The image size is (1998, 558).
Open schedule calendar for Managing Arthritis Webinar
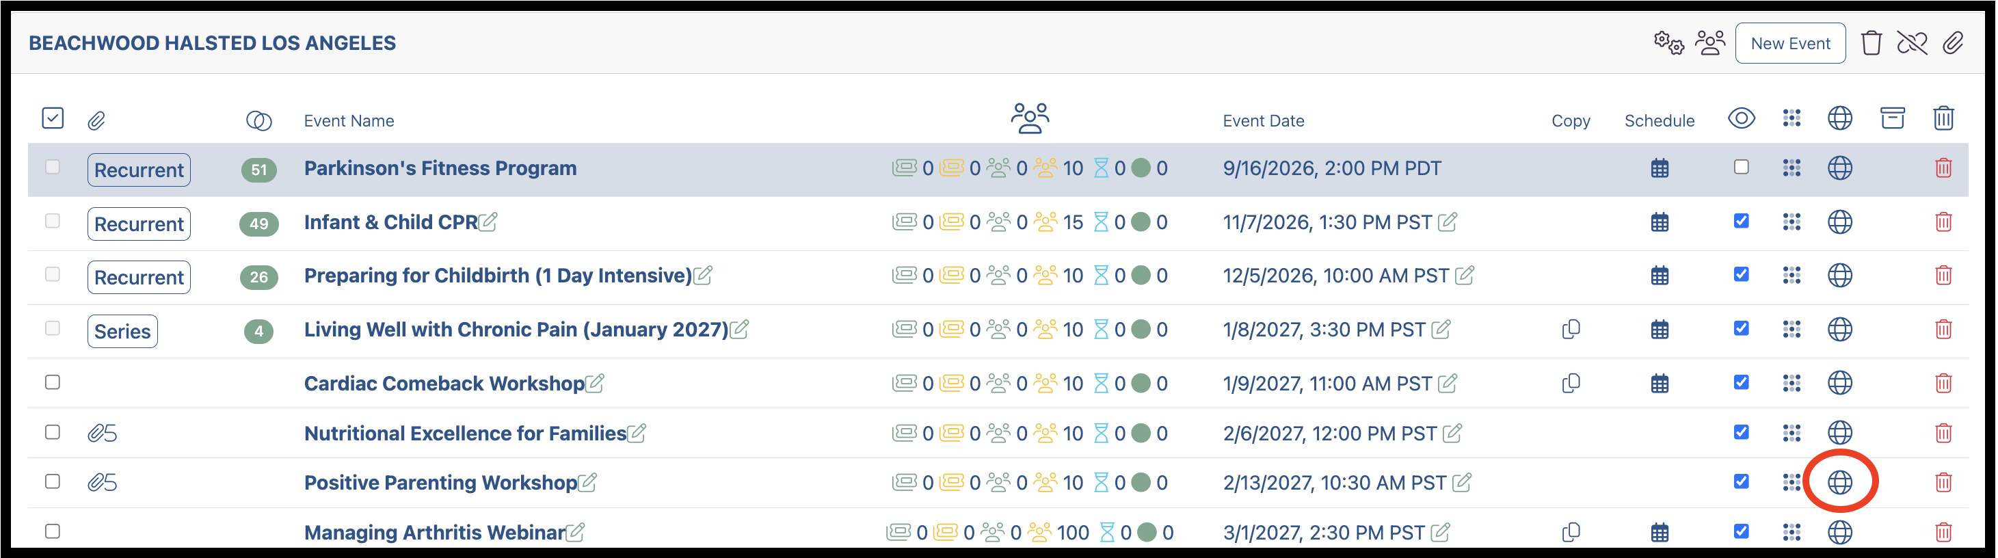[x=1659, y=533]
